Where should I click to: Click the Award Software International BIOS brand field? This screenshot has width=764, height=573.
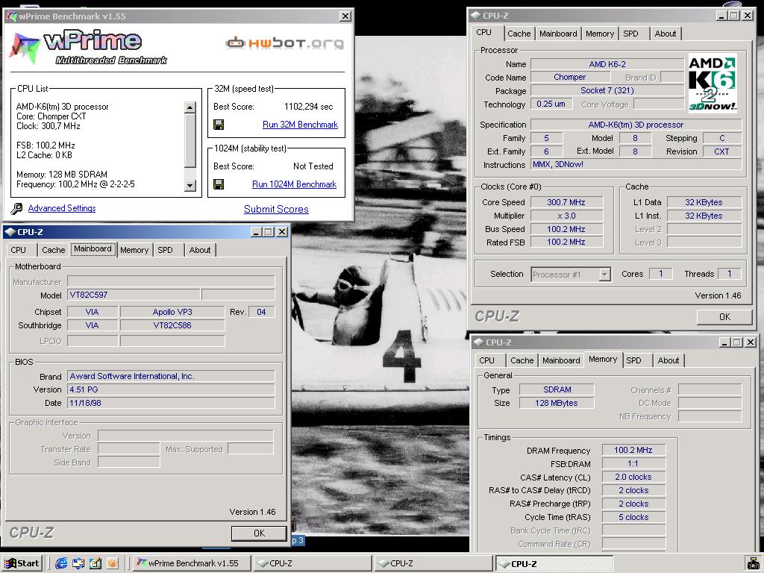tap(171, 376)
